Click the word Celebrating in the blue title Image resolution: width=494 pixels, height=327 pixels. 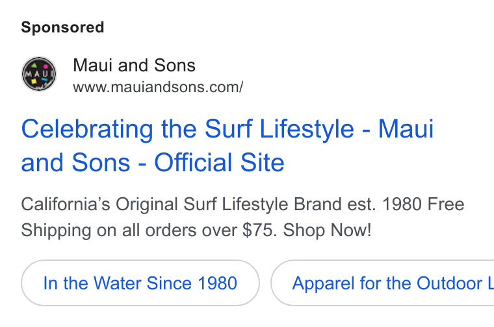87,129
